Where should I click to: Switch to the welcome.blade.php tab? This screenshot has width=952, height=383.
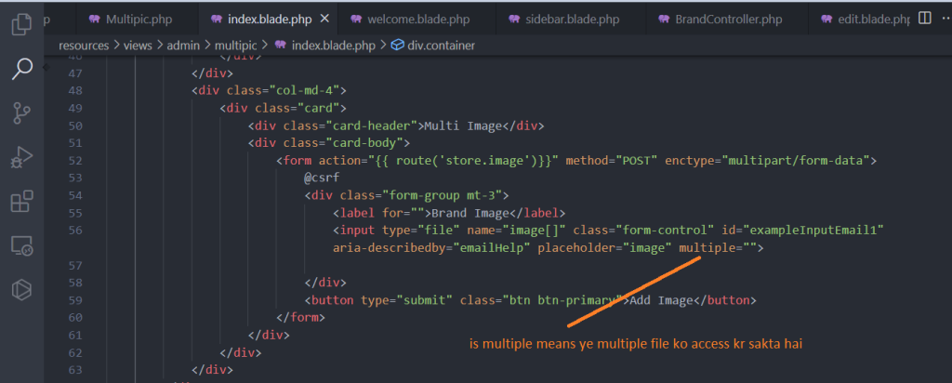click(417, 19)
